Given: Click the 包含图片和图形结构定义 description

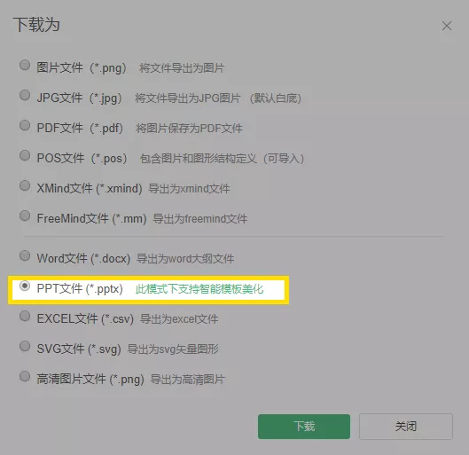Looking at the screenshot, I should (x=199, y=159).
